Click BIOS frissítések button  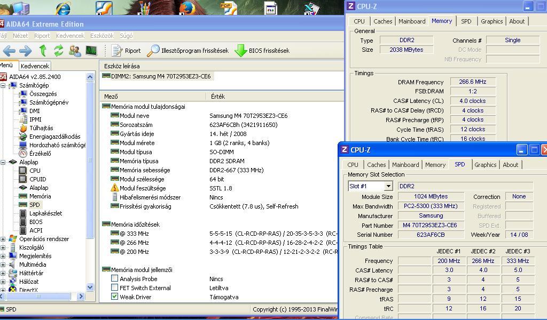coord(262,51)
